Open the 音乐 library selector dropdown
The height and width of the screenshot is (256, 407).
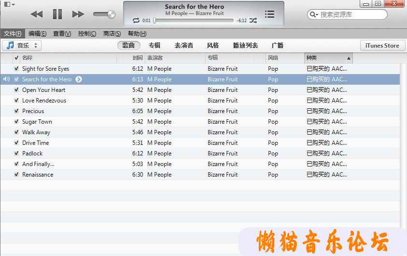(22, 46)
